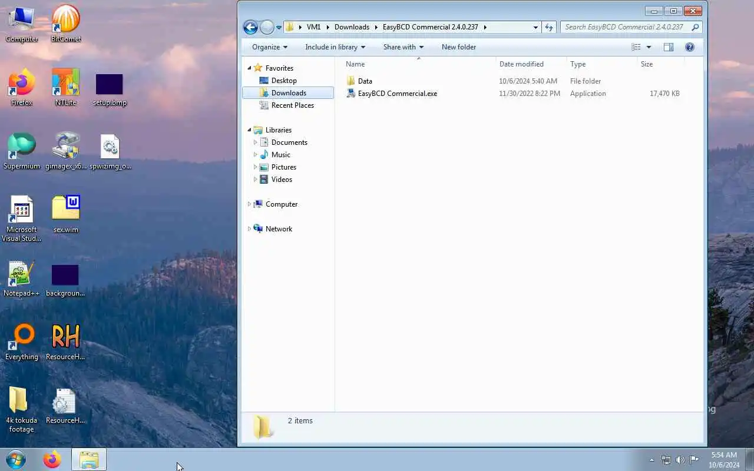The image size is (754, 471).
Task: Toggle the preview pane
Action: [669, 47]
